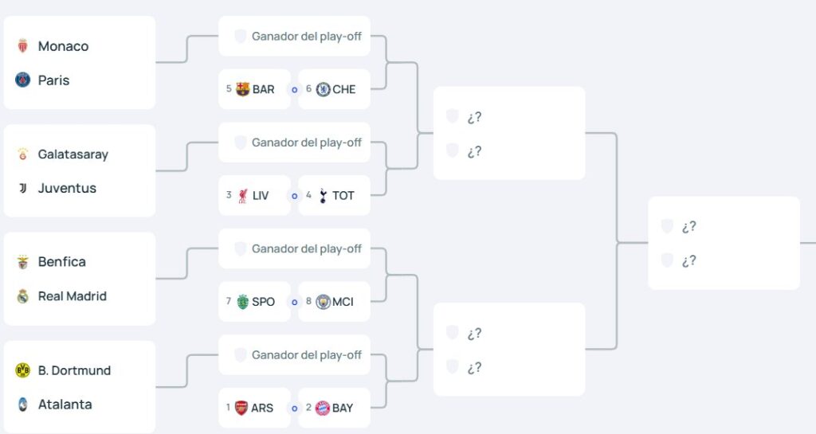Viewport: 816px width, 434px height.
Task: Click the Real Madrid team name
Action: click(73, 296)
